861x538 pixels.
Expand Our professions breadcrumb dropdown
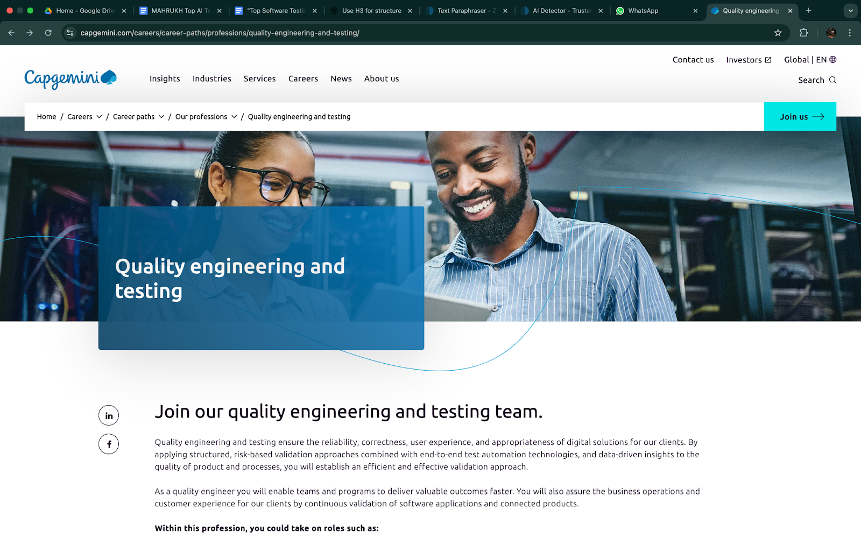click(234, 117)
